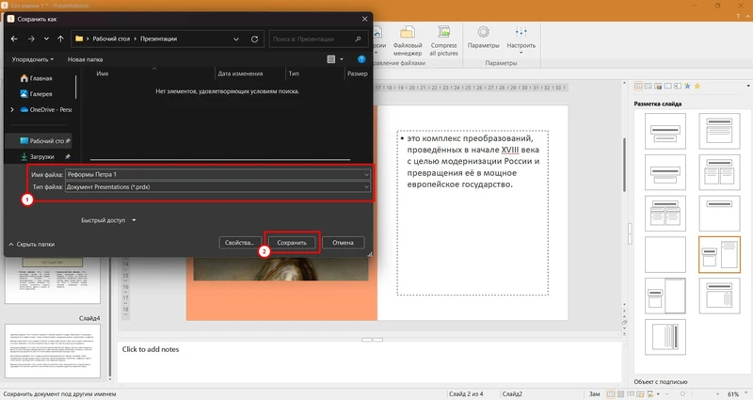Apply the blank slide layout

point(665,254)
